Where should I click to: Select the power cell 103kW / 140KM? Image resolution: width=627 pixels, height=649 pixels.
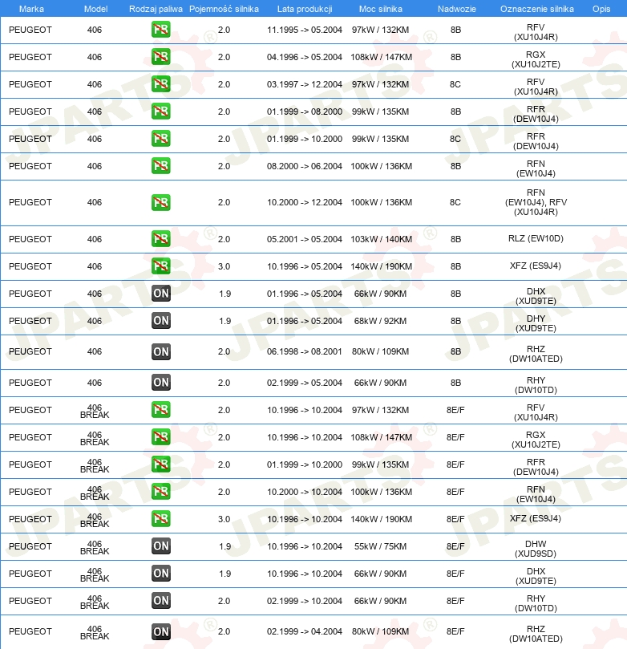tap(381, 239)
